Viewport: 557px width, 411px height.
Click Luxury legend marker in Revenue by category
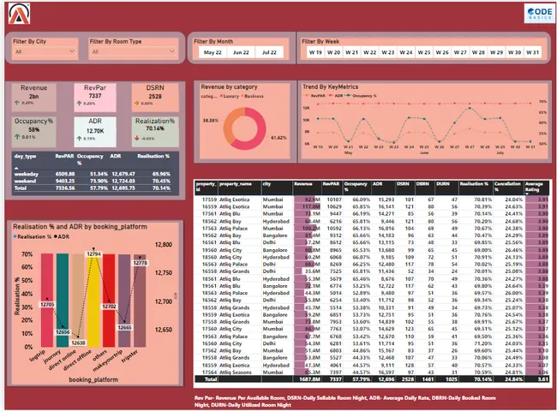pyautogui.click(x=221, y=96)
